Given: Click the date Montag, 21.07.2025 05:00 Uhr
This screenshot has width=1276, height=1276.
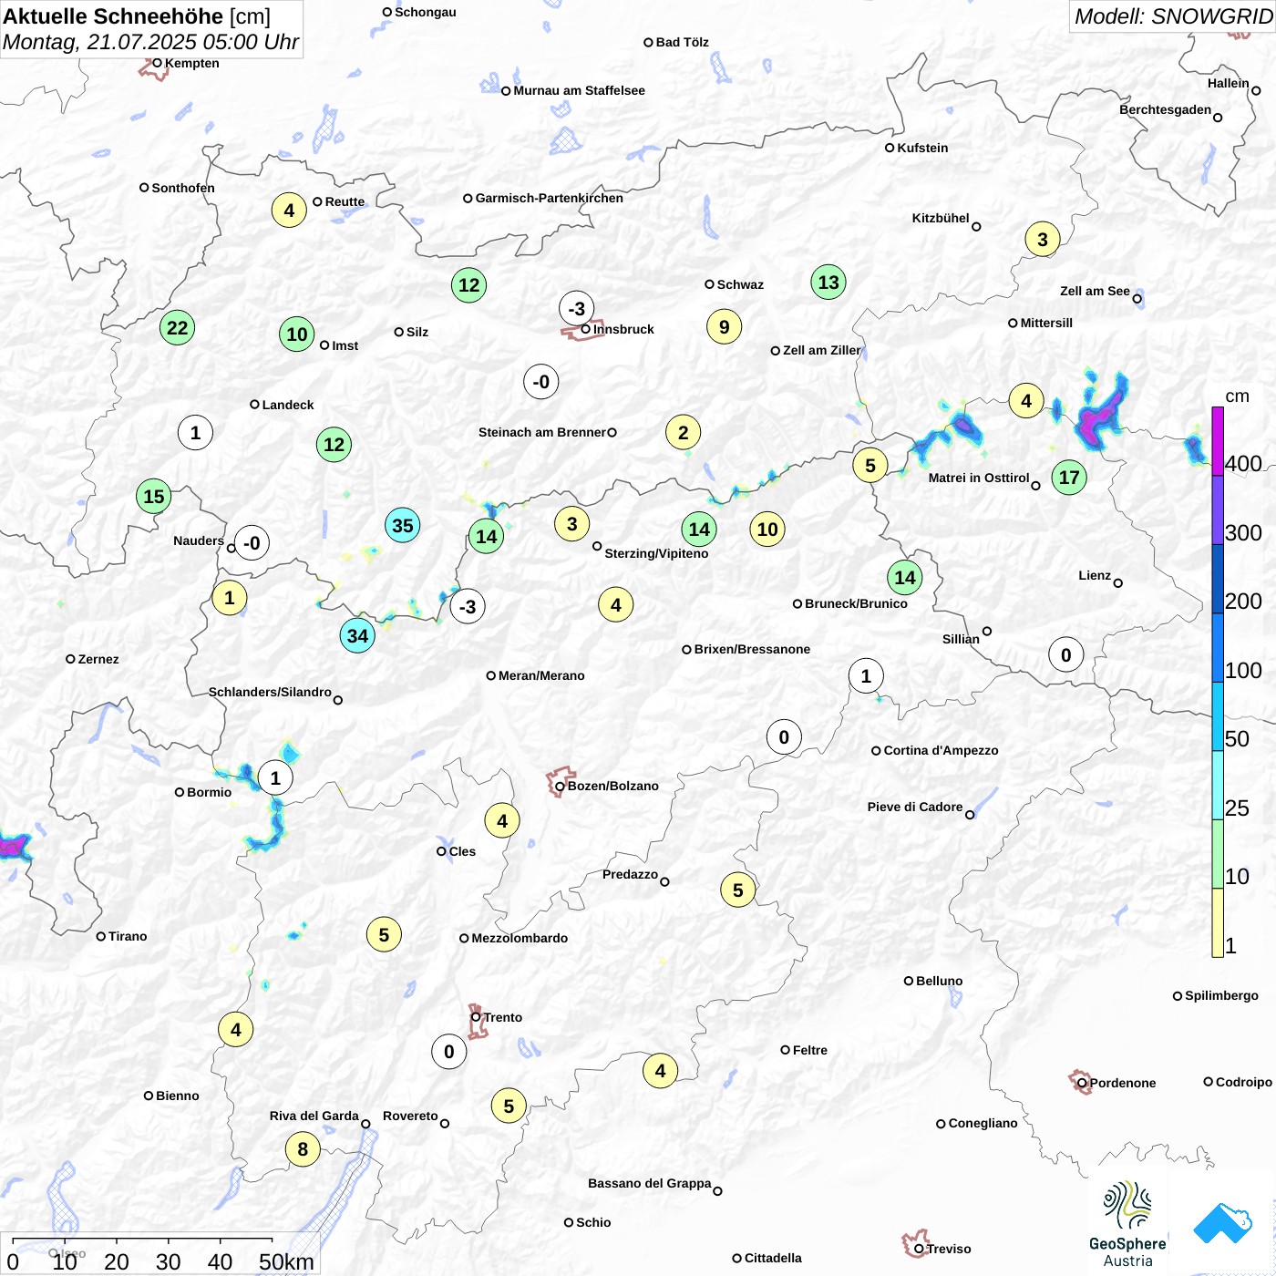Looking at the screenshot, I should (150, 42).
